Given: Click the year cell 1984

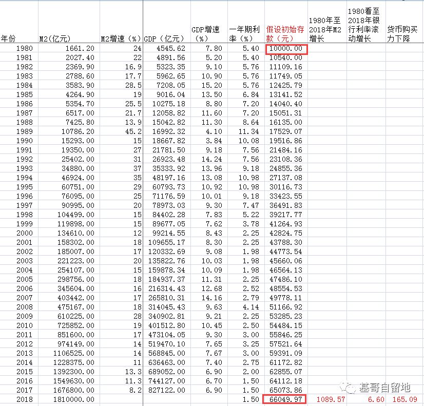Looking at the screenshot, I should pyautogui.click(x=24, y=85).
